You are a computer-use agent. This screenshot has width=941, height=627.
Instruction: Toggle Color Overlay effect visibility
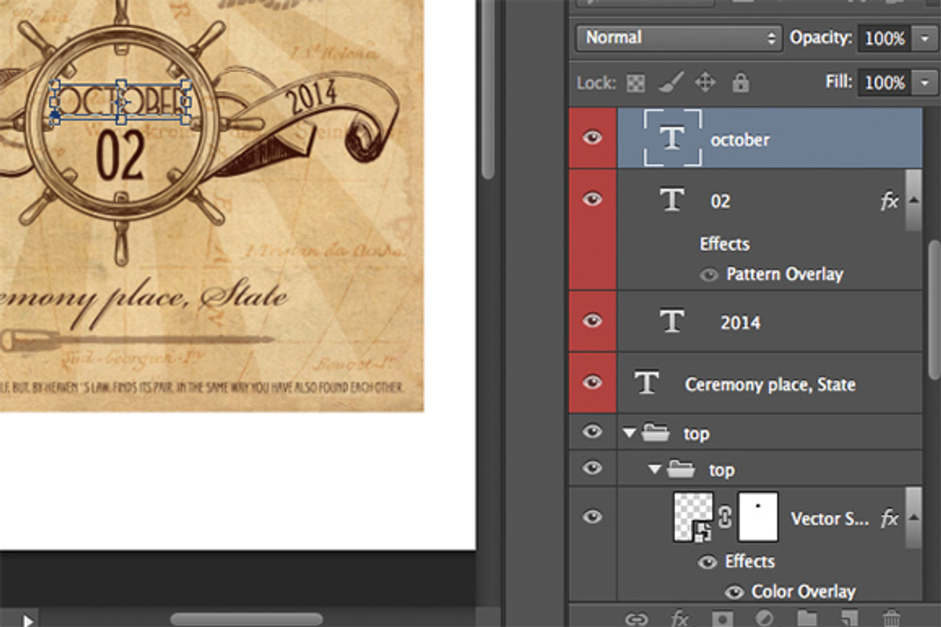(735, 592)
